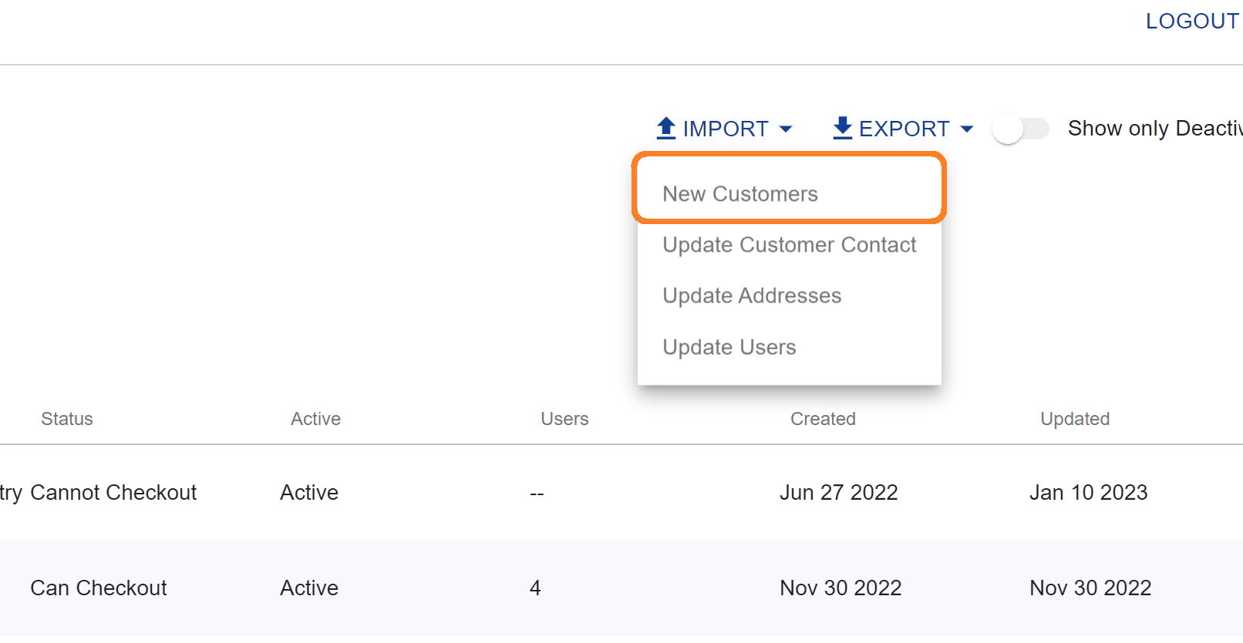Click the Show only Deactivated label
The image size is (1243, 643).
pyautogui.click(x=1155, y=129)
